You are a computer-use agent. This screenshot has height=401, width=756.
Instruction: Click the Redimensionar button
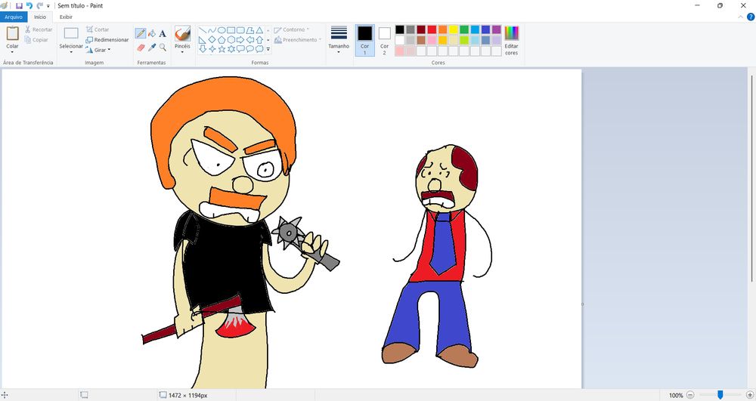click(107, 40)
